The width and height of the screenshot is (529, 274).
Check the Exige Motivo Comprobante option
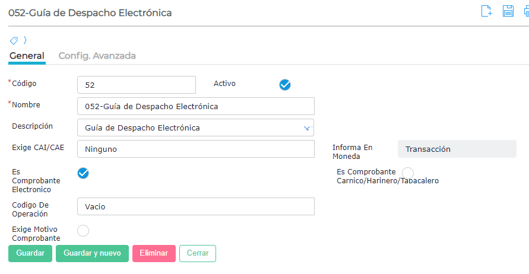point(83,230)
